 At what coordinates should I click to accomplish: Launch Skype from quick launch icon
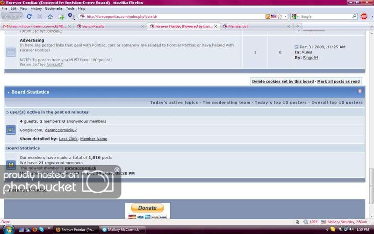pos(42,229)
